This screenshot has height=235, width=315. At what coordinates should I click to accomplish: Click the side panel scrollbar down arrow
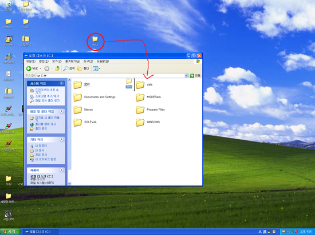click(69, 184)
